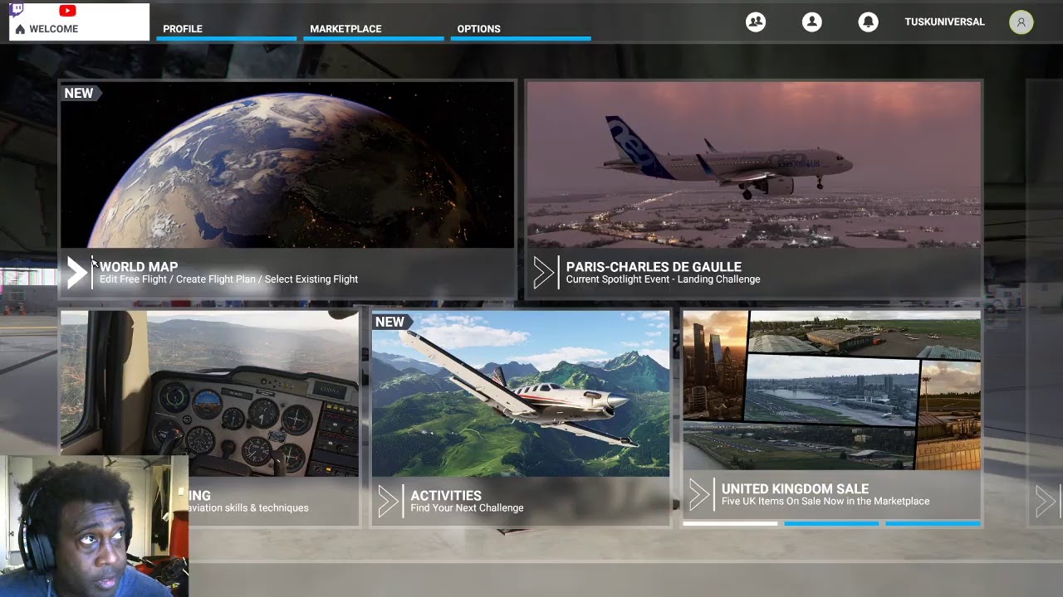
Task: Open the notifications bell icon
Action: point(868,22)
